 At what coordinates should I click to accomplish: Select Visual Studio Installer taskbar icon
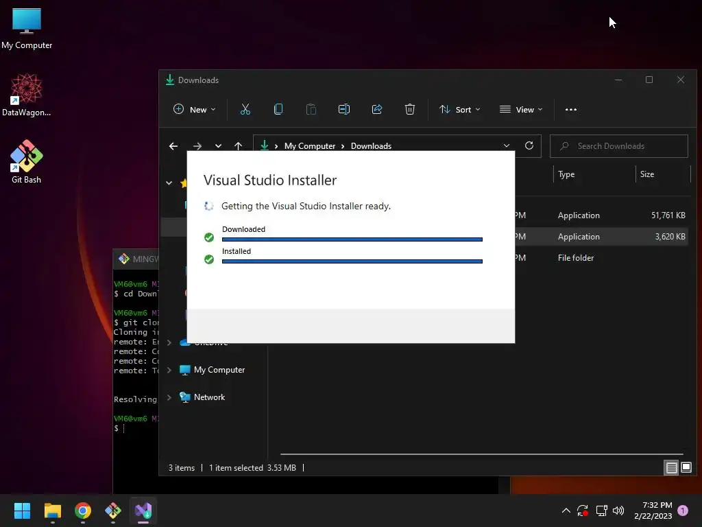[x=143, y=511]
